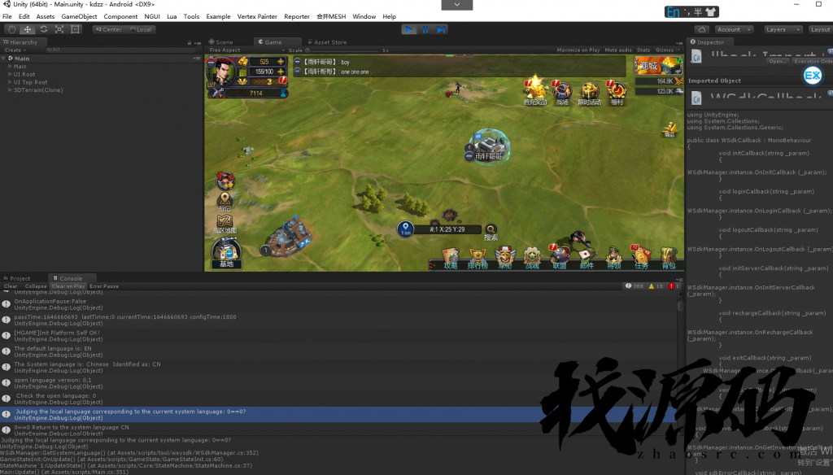833x475 pixels.
Task: Open 限时活动 limited event icon
Action: tap(589, 94)
